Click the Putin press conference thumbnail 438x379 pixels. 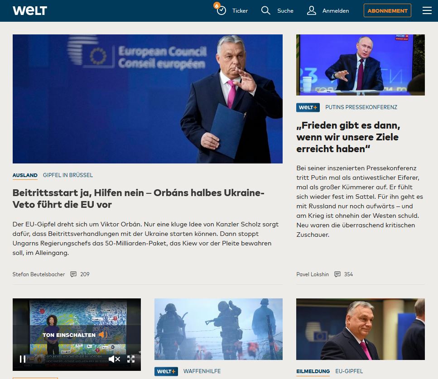[360, 65]
